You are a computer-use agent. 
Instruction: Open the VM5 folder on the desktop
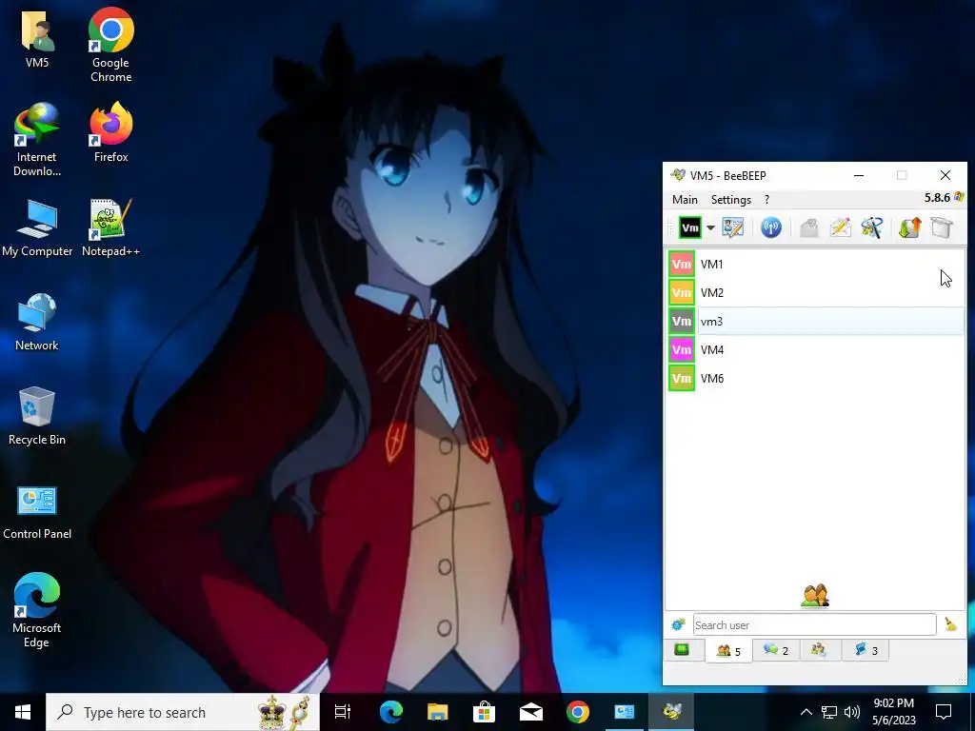point(37,38)
